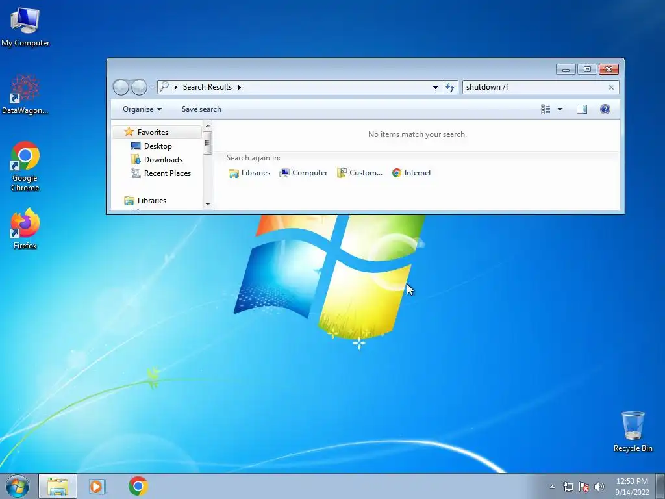Screen dimensions: 665x499
Task: Minimize the Explorer window
Action: (x=566, y=69)
